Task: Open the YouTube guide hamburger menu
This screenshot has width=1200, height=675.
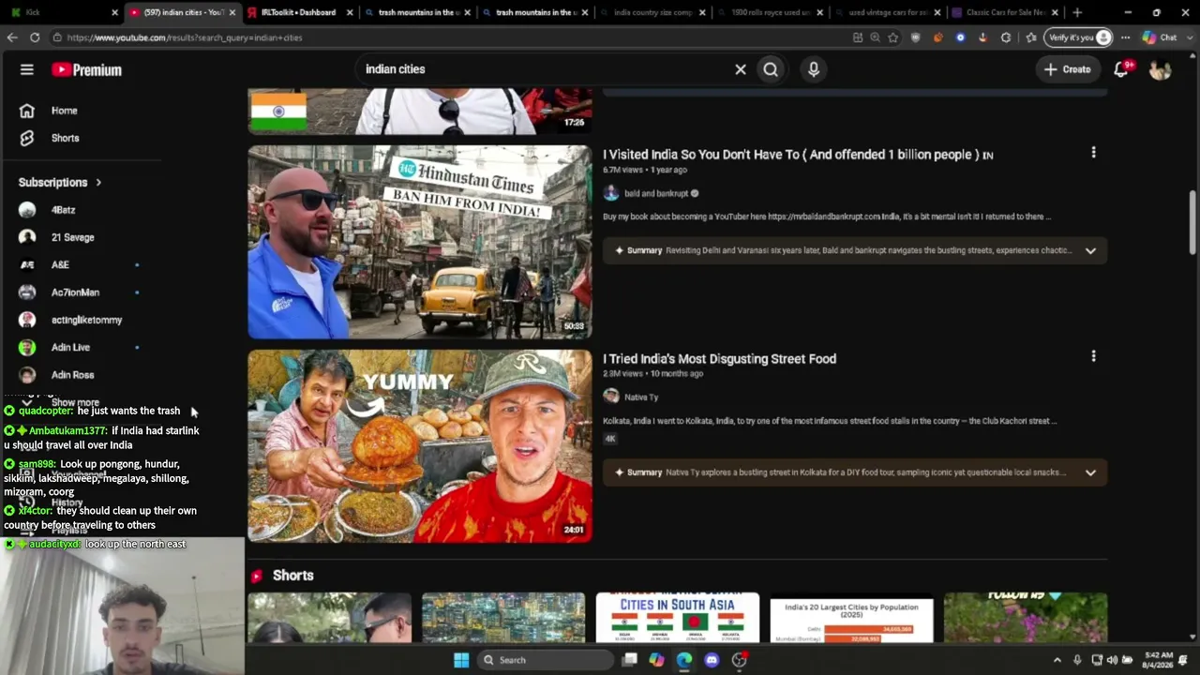Action: (27, 69)
